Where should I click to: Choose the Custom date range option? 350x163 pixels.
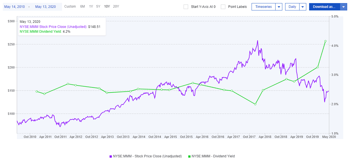[70, 6]
